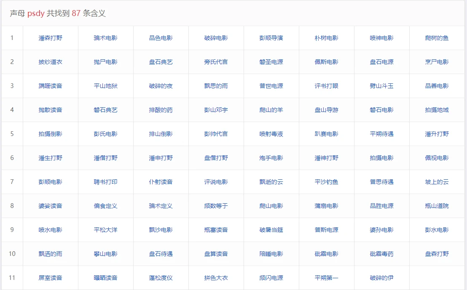Open the 爬树的鱼 link
The image size is (467, 290).
[437, 38]
